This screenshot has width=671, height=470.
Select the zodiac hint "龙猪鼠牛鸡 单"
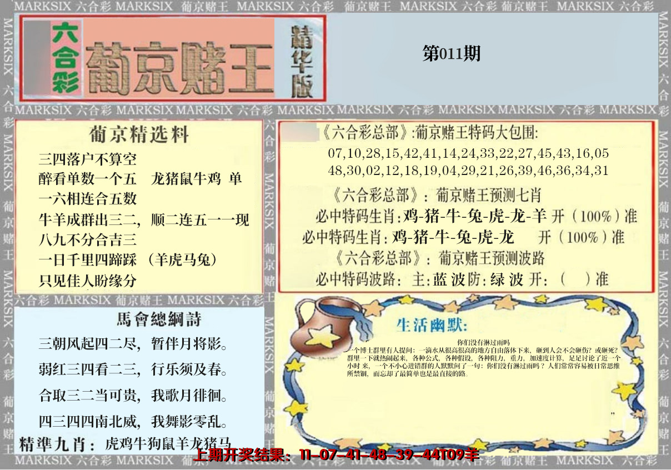click(197, 179)
